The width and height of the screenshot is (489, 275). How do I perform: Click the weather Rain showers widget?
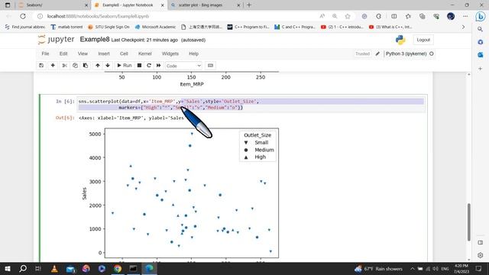378,269
